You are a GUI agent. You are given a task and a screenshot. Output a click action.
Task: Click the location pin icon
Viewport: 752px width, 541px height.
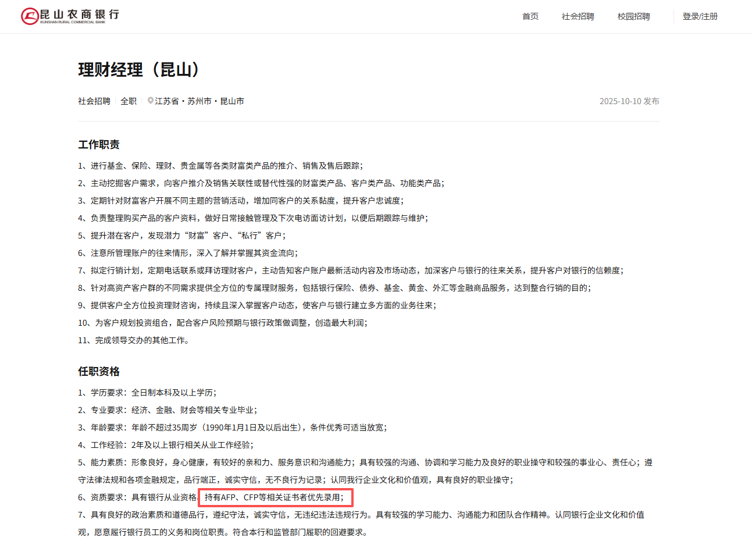[151, 101]
